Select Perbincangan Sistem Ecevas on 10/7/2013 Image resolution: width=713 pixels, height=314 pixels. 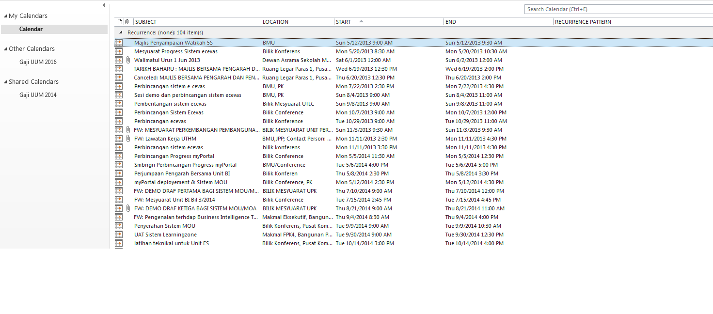[x=169, y=112]
